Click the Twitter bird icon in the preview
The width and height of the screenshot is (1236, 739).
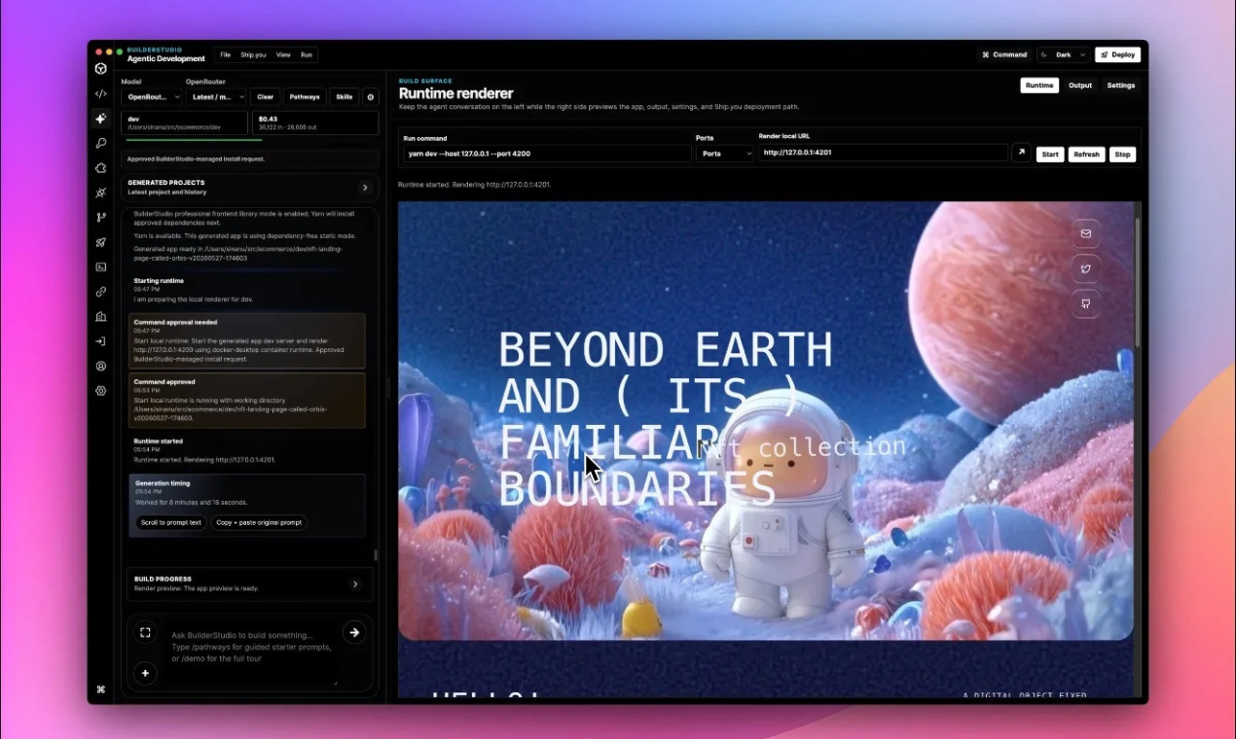(x=1086, y=269)
